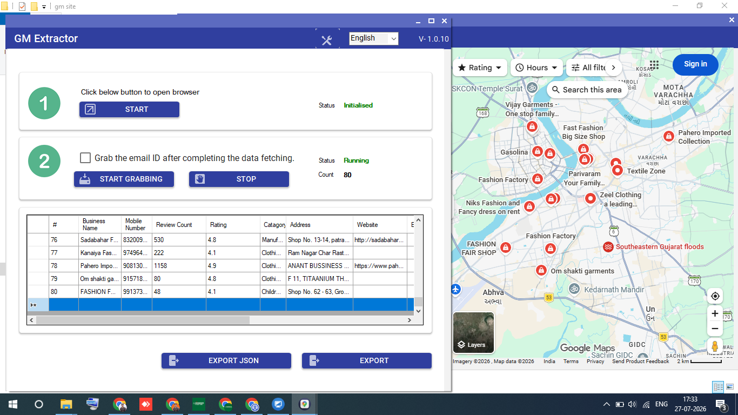The height and width of the screenshot is (415, 738).
Task: Click the Kedarnath Mandir temple marker
Action: click(x=574, y=289)
